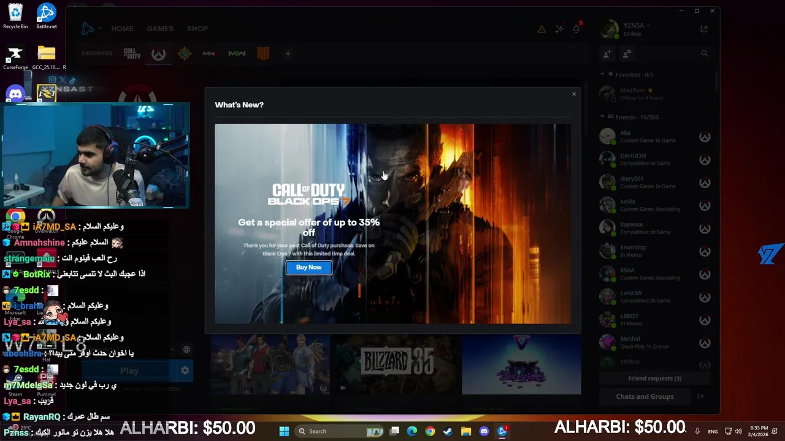Select friend Kayeose in the list
785x441 pixels.
pyautogui.click(x=655, y=228)
